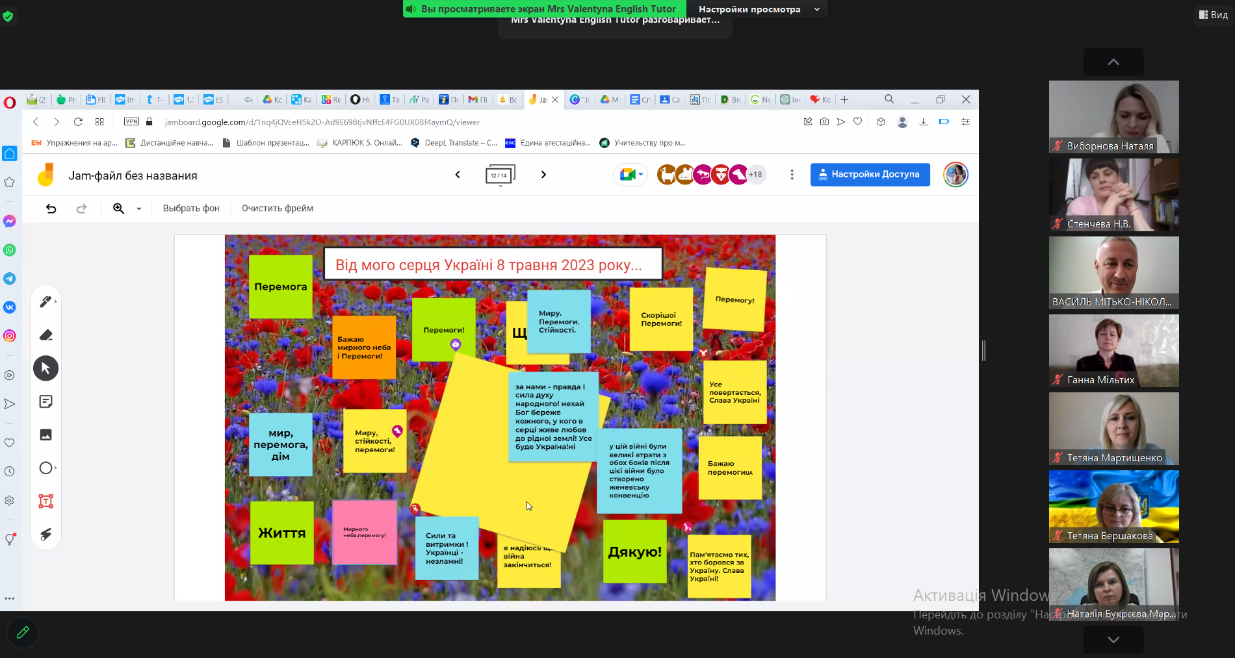Open Messenger in Opera sidebar
The image size is (1235, 658).
click(x=9, y=221)
